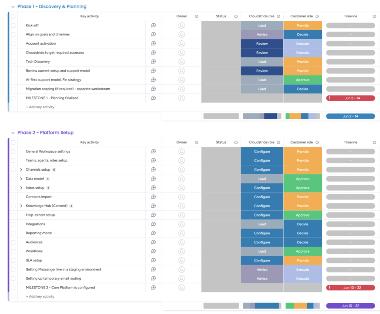Open conversation icon for MILESTONE 2 row
Screen dimensions: 380x314
pos(153,287)
